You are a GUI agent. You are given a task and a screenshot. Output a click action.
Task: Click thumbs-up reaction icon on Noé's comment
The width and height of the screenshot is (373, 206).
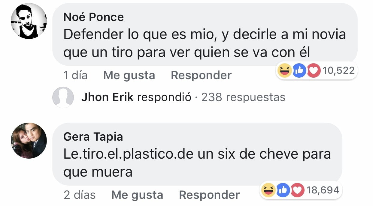coord(299,71)
